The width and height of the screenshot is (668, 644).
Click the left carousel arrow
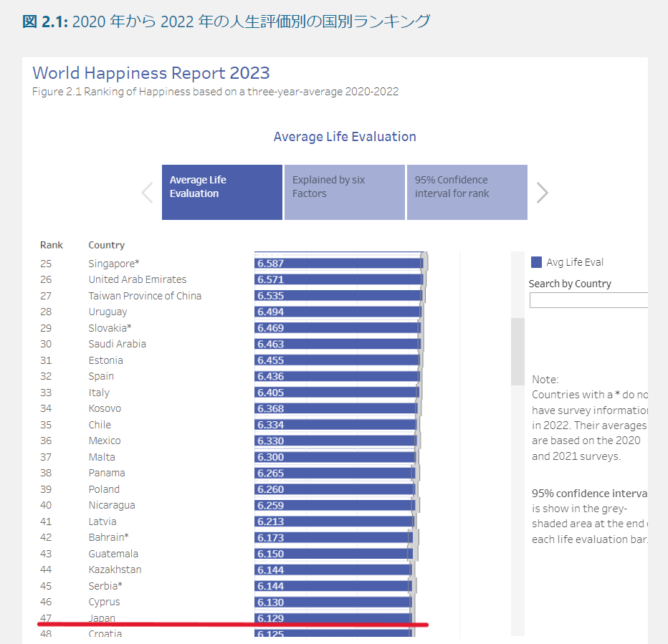148,193
